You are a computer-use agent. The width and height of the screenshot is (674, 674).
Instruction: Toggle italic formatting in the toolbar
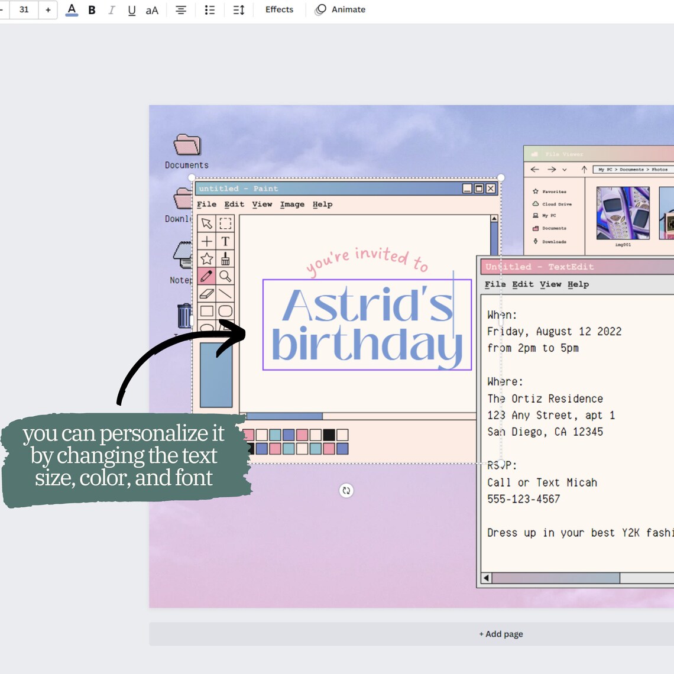point(111,9)
